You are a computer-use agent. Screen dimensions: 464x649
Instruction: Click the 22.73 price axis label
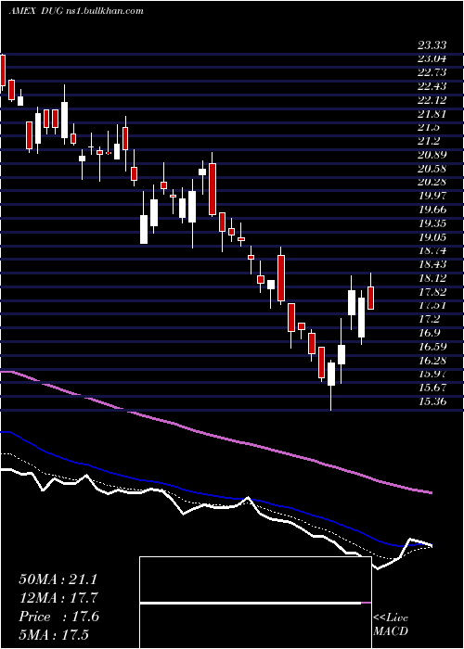[432, 73]
